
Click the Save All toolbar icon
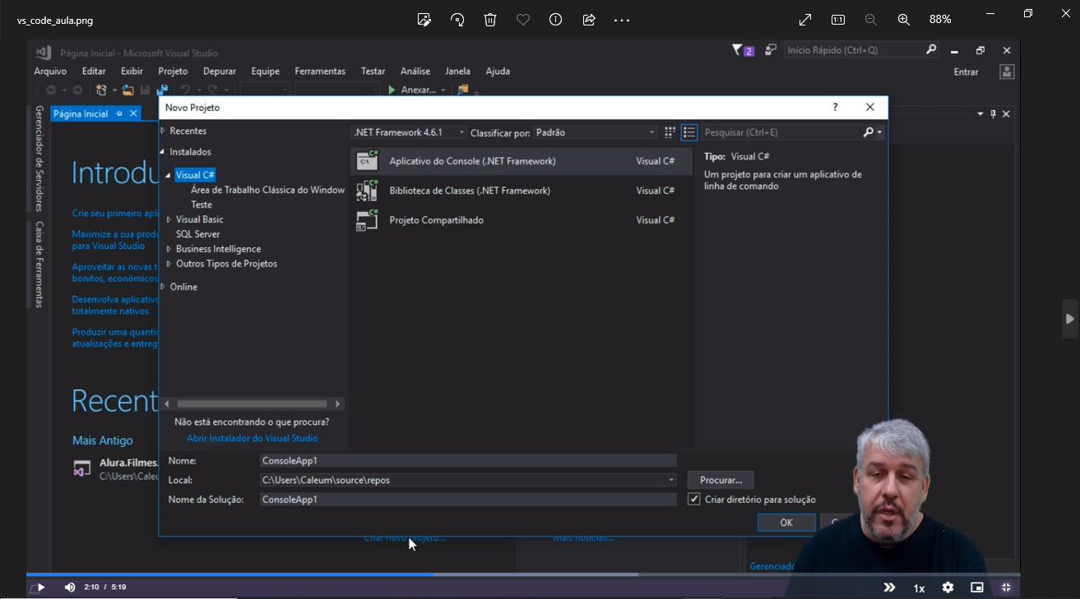click(162, 90)
